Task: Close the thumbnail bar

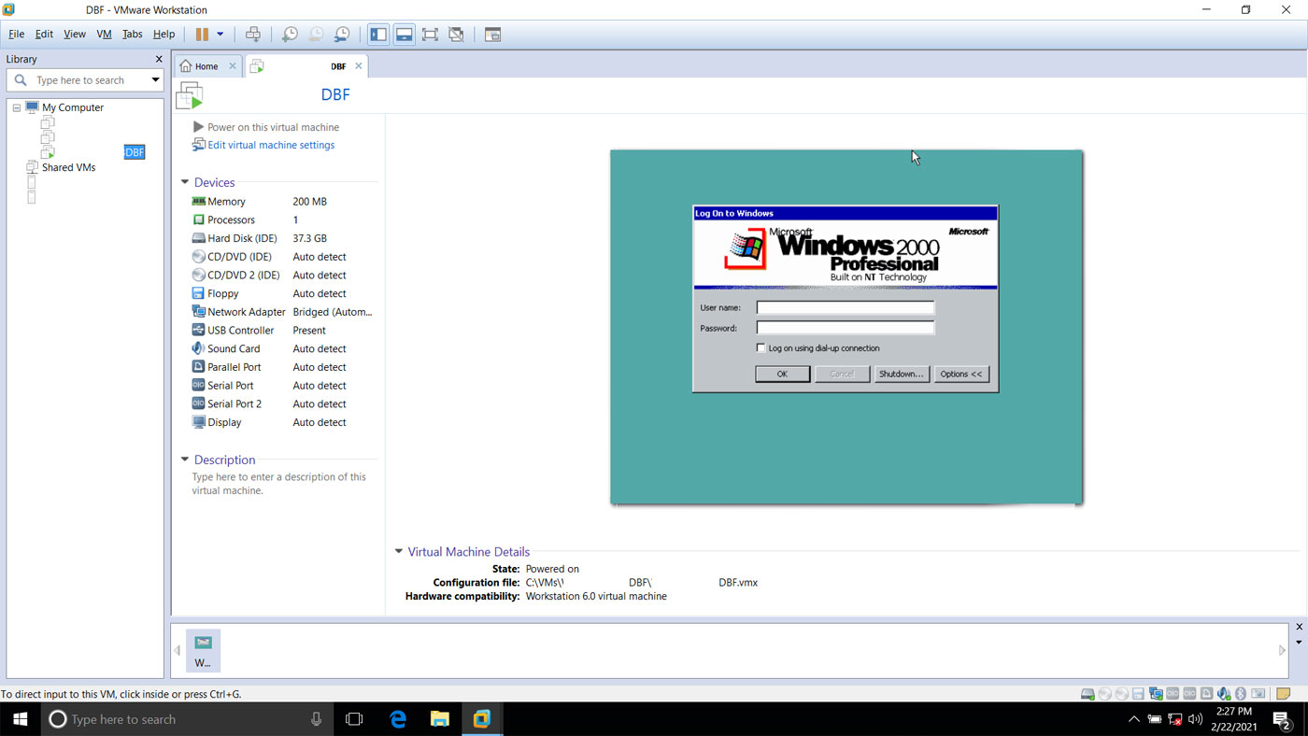Action: (1299, 627)
